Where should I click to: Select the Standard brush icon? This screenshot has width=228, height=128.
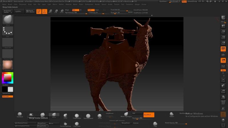(20, 115)
